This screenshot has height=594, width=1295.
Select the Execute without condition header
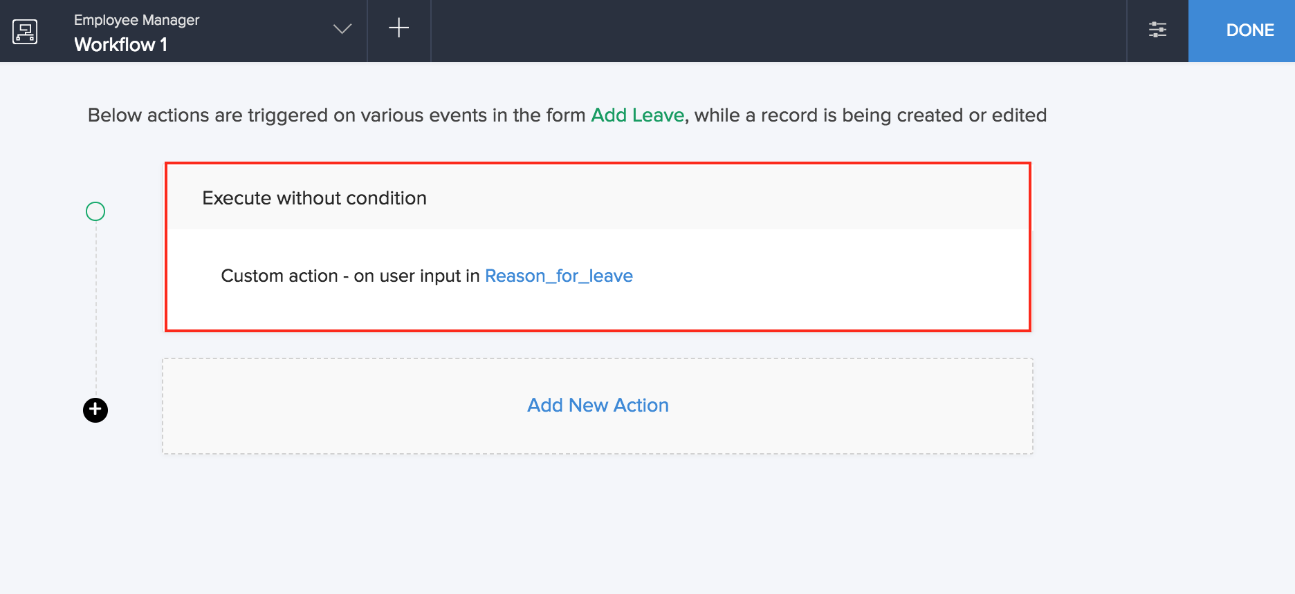coord(314,198)
